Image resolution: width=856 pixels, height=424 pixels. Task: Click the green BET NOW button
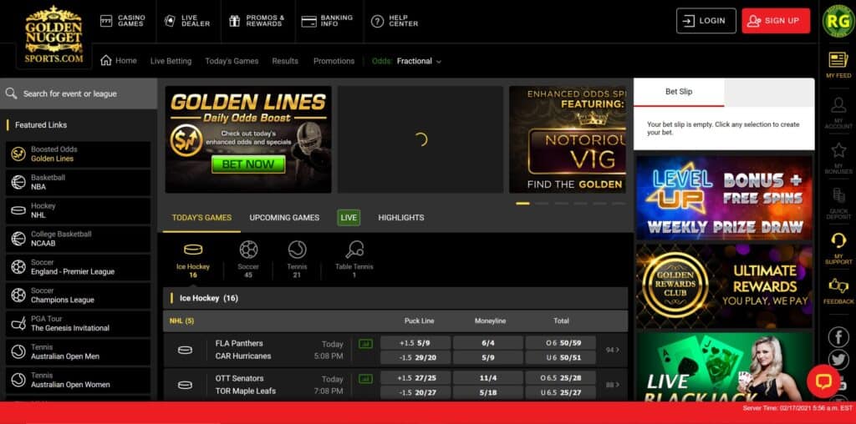(248, 164)
